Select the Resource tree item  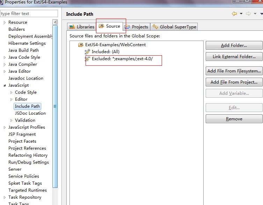point(18,22)
